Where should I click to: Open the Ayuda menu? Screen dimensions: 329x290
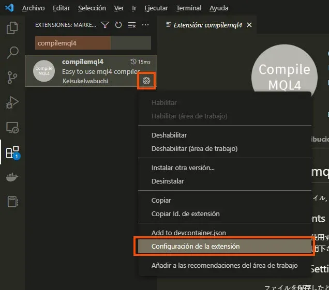tap(219, 8)
